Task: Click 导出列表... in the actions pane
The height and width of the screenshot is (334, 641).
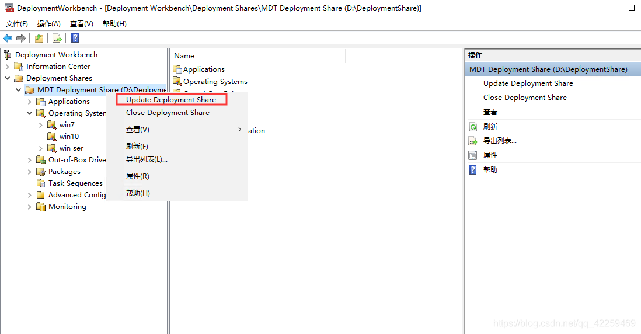Action: pos(500,141)
